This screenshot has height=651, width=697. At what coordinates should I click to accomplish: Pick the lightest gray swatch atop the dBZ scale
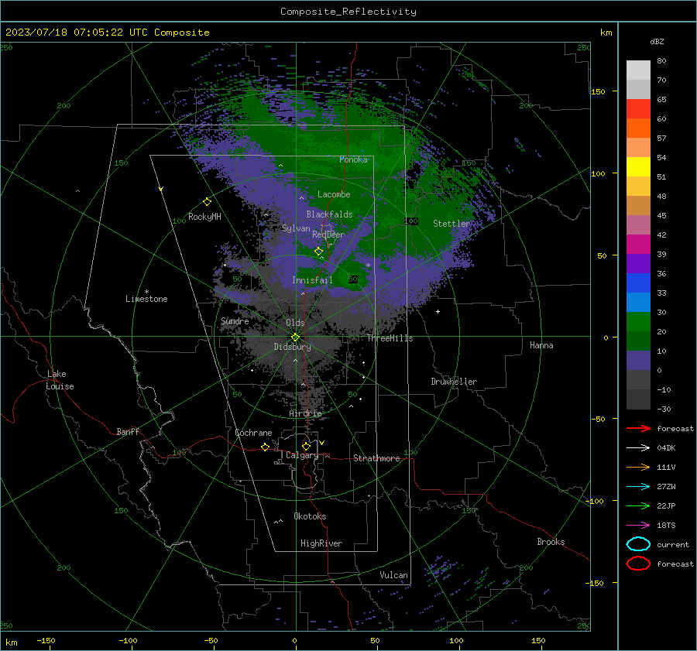point(638,70)
